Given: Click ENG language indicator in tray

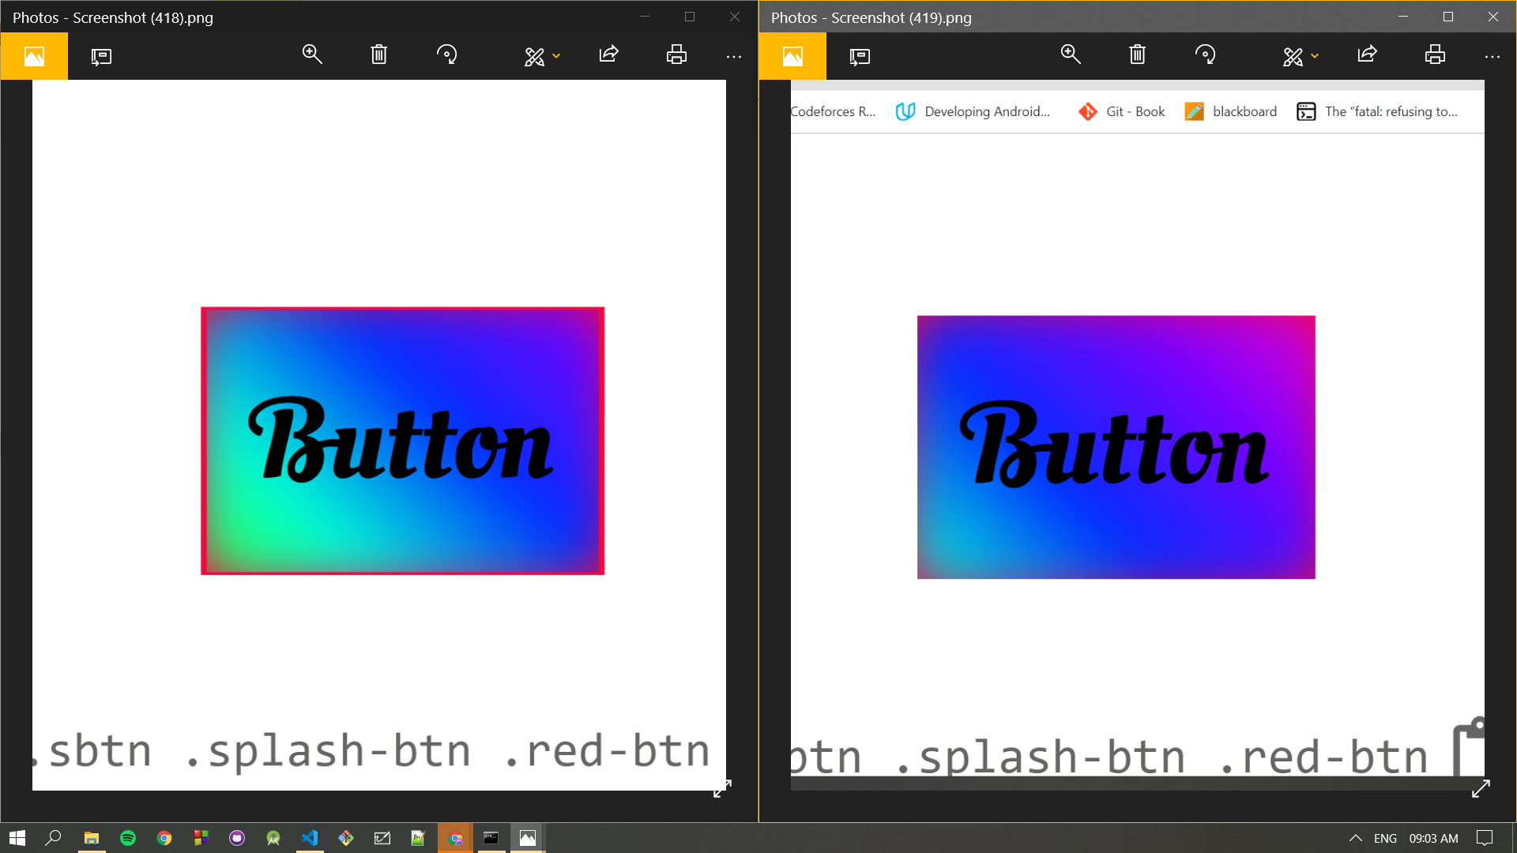Looking at the screenshot, I should pyautogui.click(x=1385, y=838).
